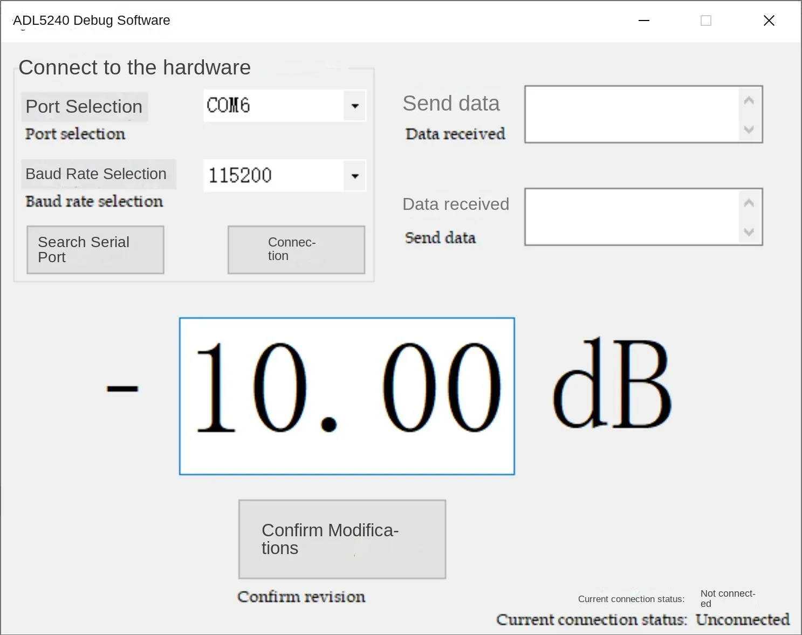Click the Confirm revision caption
This screenshot has width=802, height=635.
(301, 597)
